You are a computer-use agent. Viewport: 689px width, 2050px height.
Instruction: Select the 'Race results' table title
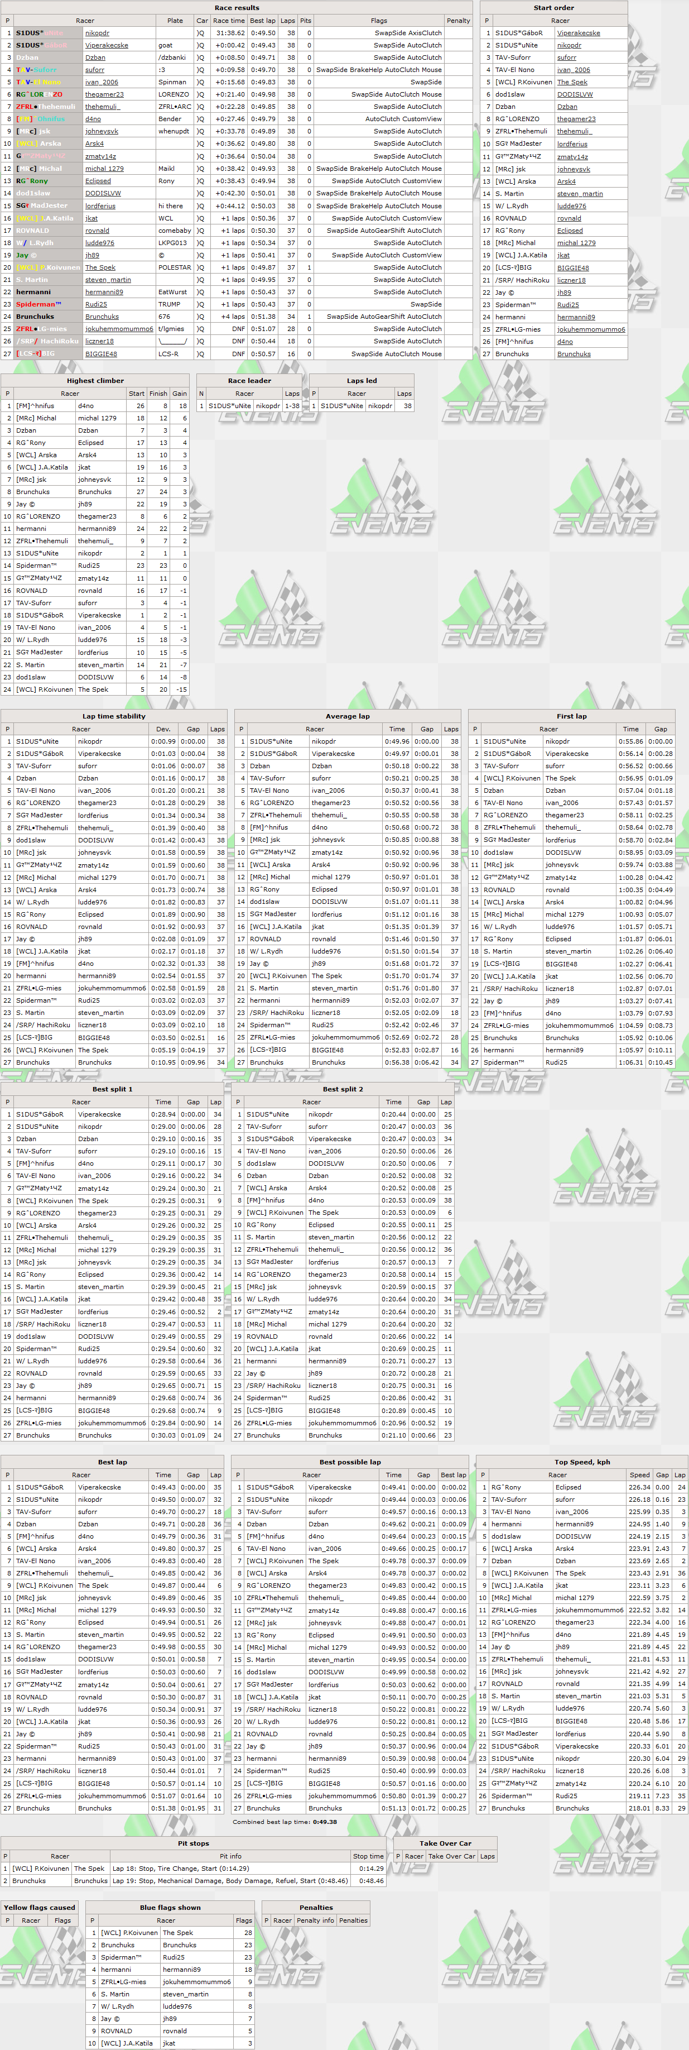237,8
